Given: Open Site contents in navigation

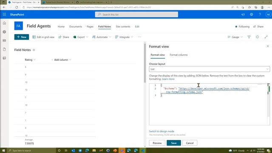Looking at the screenshot, I should [123, 26].
